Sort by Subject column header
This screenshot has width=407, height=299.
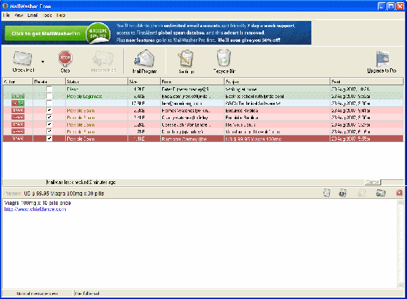pos(277,82)
